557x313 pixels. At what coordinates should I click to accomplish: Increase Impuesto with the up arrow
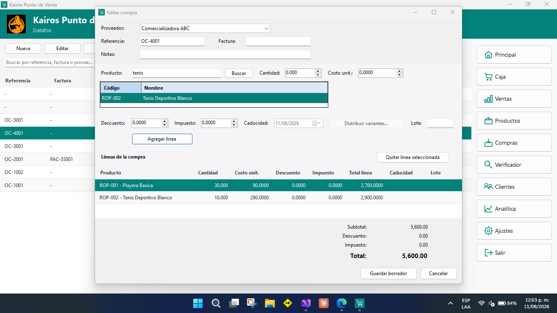234,121
